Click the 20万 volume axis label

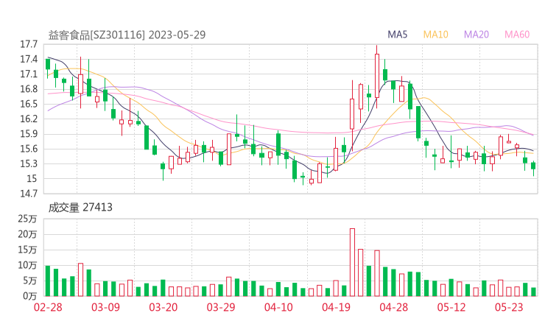coord(27,235)
